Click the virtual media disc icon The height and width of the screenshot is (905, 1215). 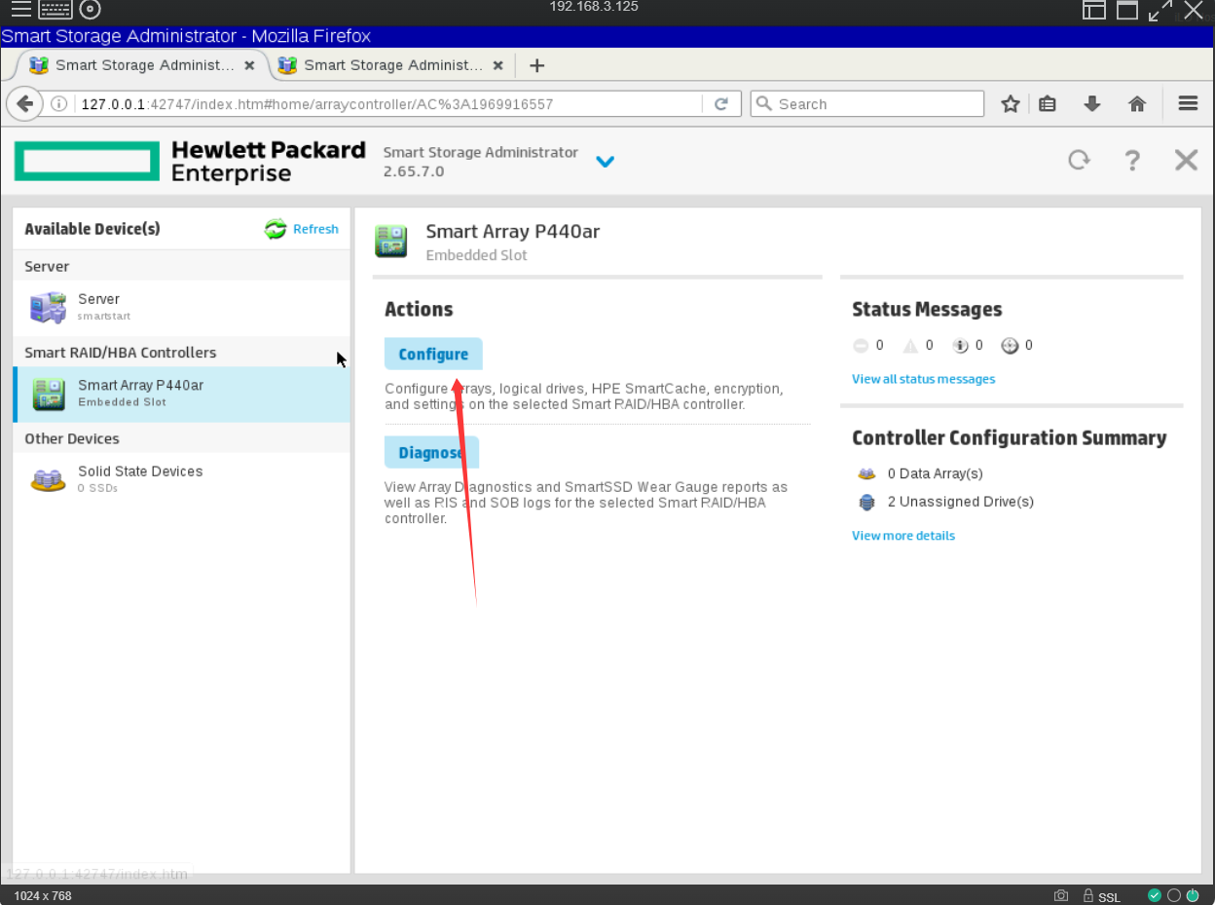coord(91,10)
